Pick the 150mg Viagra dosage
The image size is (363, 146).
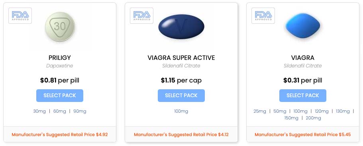[x=291, y=118]
